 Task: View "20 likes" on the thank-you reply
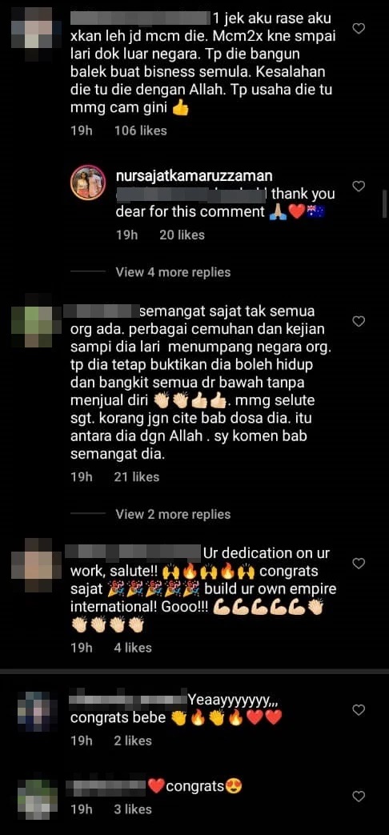coord(182,235)
